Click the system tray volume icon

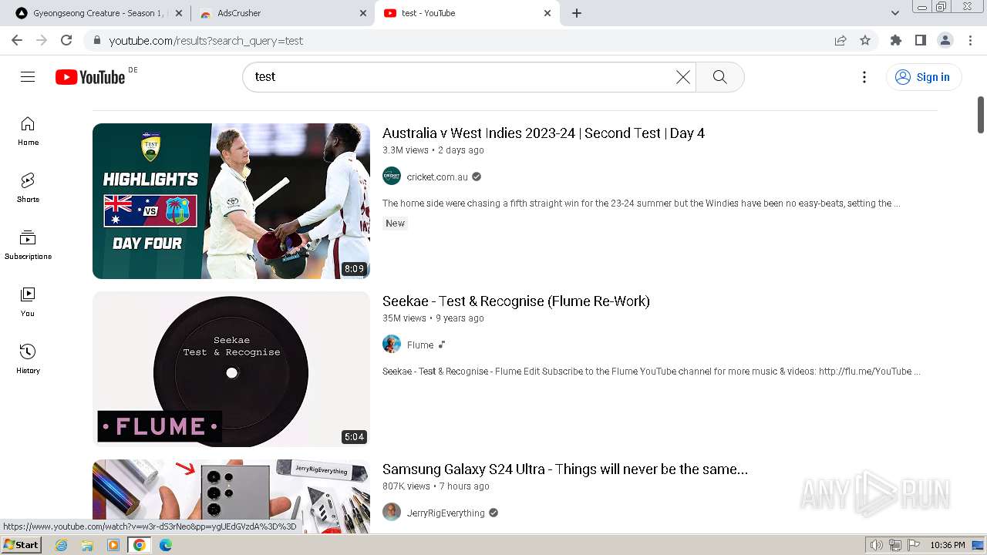[877, 545]
